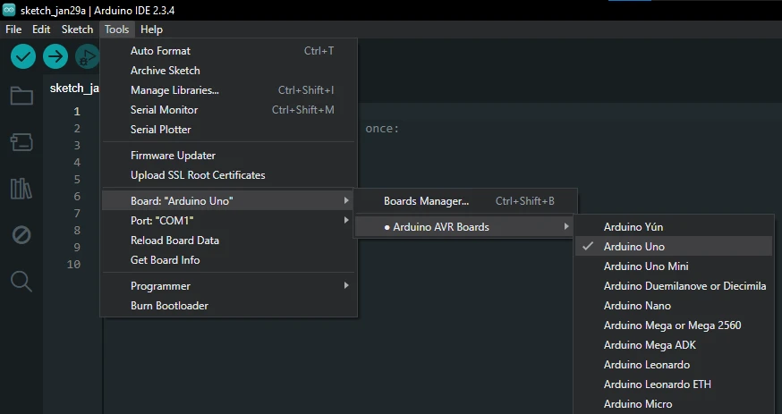The height and width of the screenshot is (414, 782).
Task: Open the Sketchbook folder sidebar icon
Action: [21, 97]
